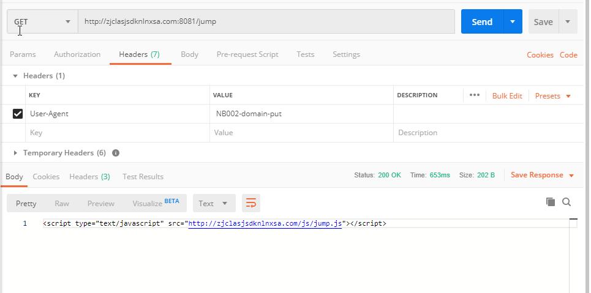Switch to the Params tab
This screenshot has height=293, width=591.
pyautogui.click(x=23, y=54)
